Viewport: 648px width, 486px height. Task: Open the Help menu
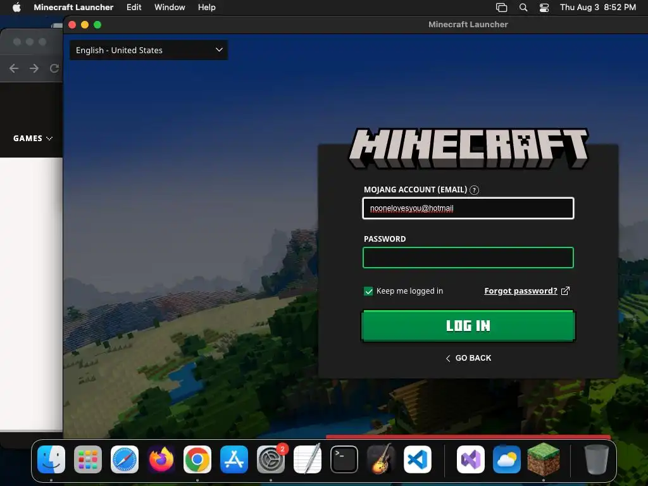coord(207,7)
